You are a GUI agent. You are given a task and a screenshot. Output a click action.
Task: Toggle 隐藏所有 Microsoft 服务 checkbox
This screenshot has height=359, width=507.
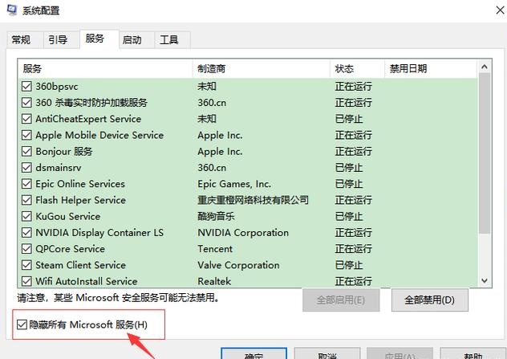point(22,324)
